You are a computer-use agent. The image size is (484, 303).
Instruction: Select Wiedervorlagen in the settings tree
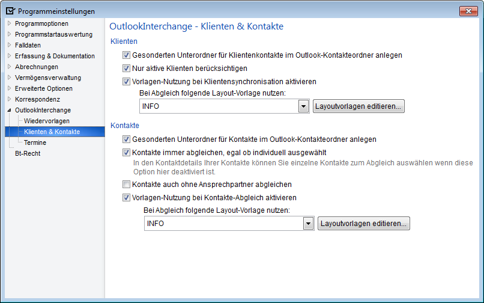pyautogui.click(x=47, y=121)
